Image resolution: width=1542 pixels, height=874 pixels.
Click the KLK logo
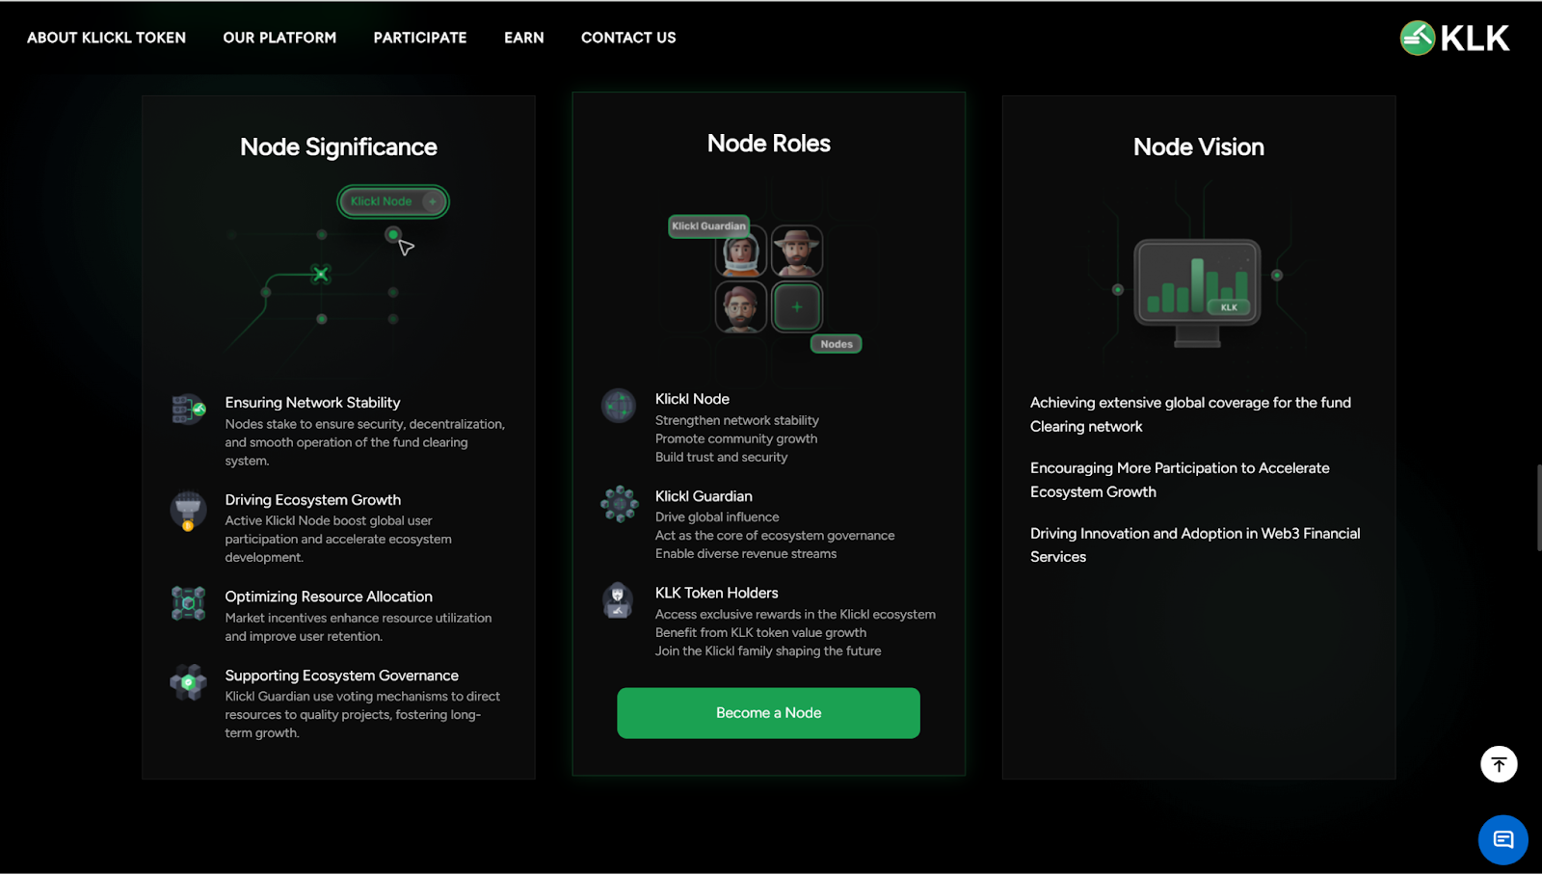pos(1454,39)
